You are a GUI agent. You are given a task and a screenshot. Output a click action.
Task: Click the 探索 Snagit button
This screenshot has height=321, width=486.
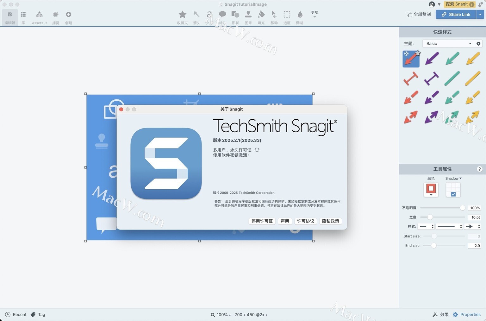point(459,4)
